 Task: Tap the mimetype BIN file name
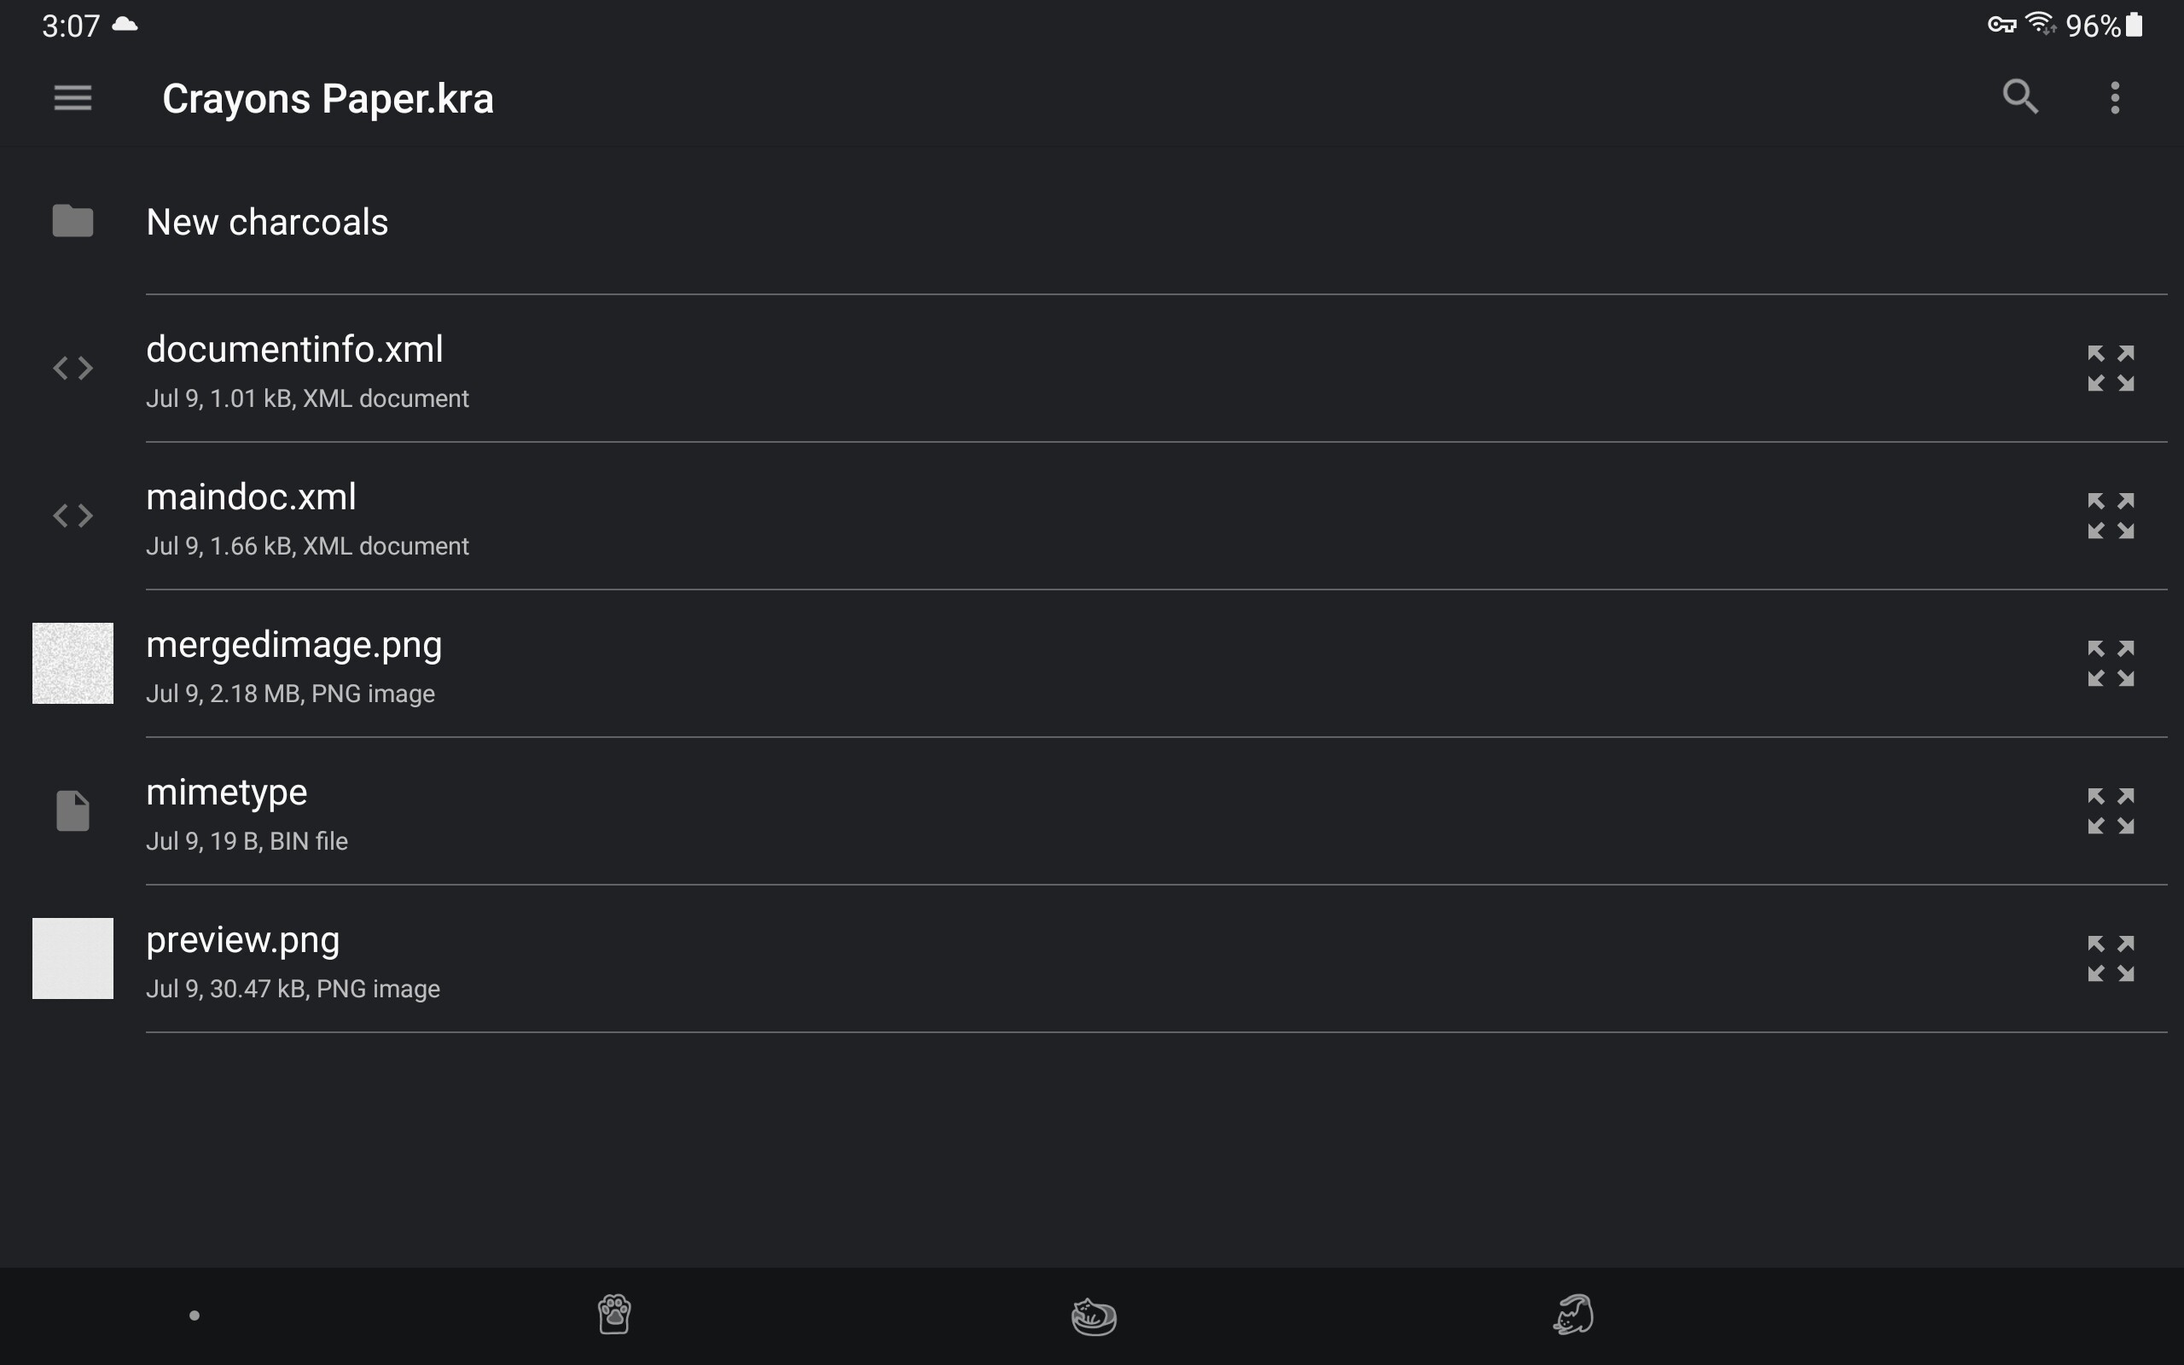pyautogui.click(x=227, y=792)
